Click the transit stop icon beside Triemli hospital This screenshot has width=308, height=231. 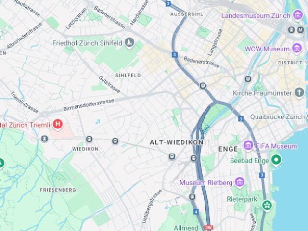[45, 139]
